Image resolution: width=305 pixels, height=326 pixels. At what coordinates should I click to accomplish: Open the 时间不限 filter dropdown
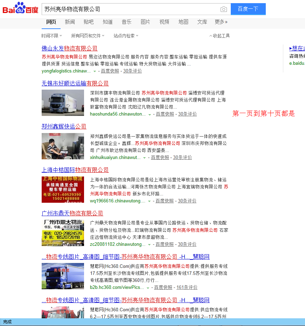click(52, 36)
